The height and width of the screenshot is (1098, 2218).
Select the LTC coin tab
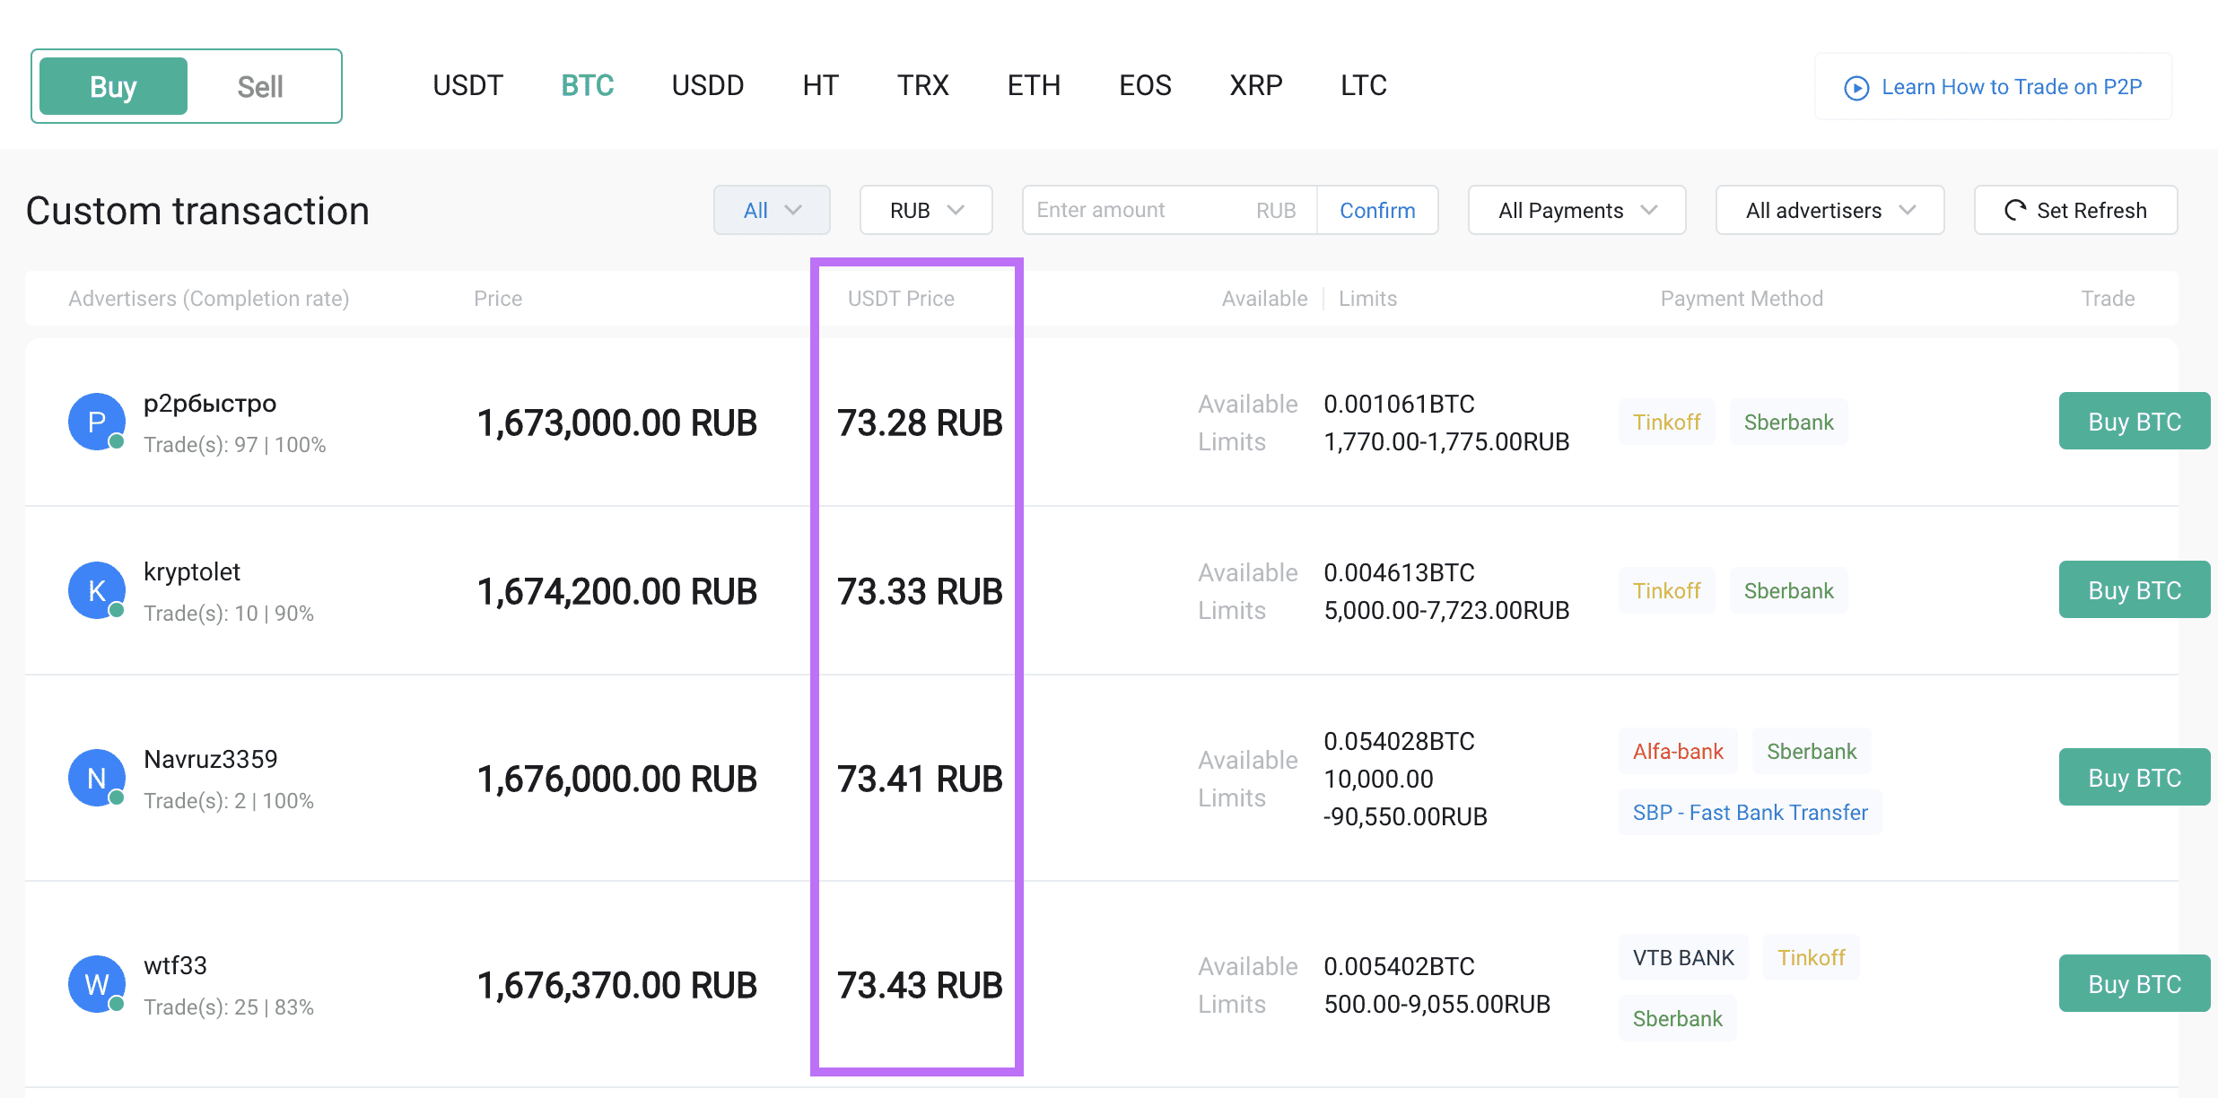(x=1364, y=85)
